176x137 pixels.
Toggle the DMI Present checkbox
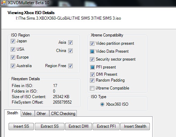coord(92,74)
